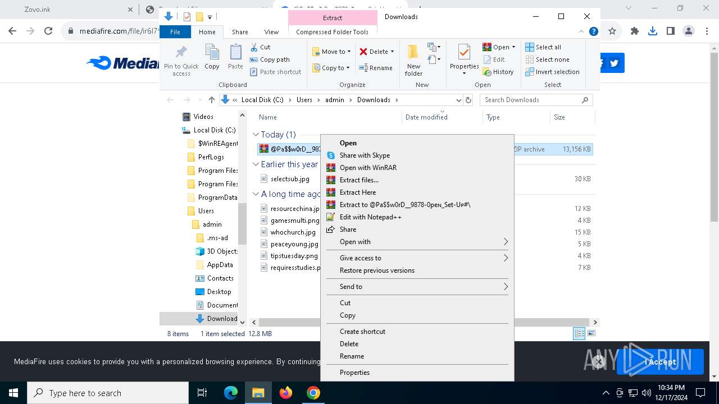Switch to the Share ribbon tab

coord(240,32)
